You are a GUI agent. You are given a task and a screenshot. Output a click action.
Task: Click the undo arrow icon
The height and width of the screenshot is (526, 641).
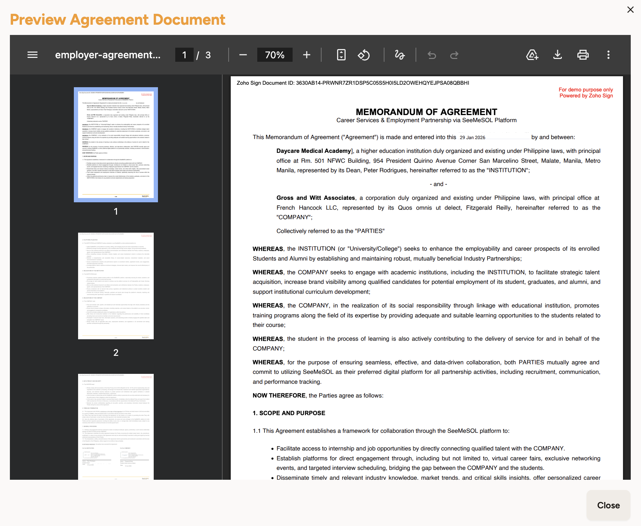[431, 55]
